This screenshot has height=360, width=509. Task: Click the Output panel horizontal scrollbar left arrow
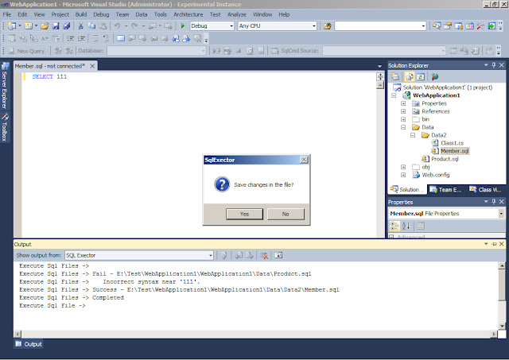17,334
